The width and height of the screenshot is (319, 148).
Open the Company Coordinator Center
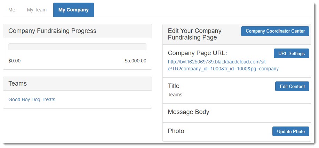tap(275, 31)
